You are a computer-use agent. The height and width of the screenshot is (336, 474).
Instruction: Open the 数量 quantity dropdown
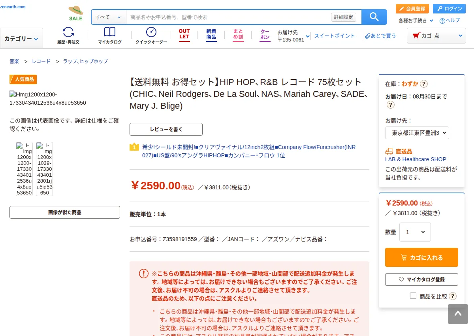415,232
